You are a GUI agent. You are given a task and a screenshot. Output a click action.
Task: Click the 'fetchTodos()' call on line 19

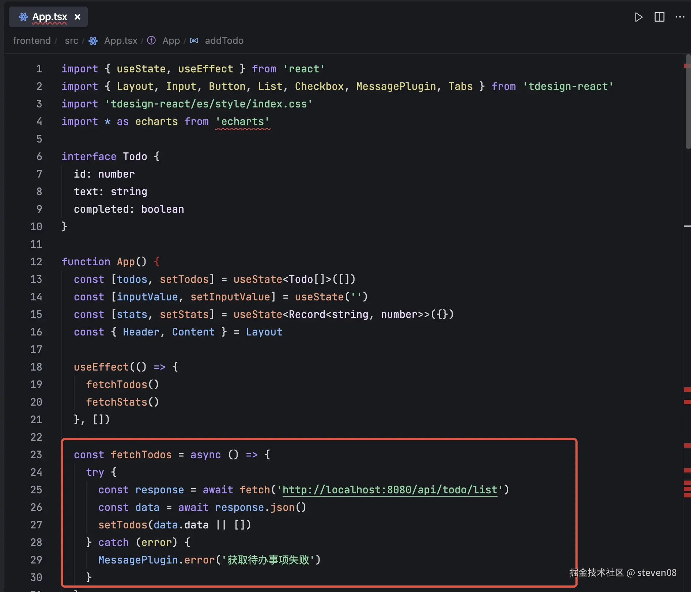click(x=122, y=384)
